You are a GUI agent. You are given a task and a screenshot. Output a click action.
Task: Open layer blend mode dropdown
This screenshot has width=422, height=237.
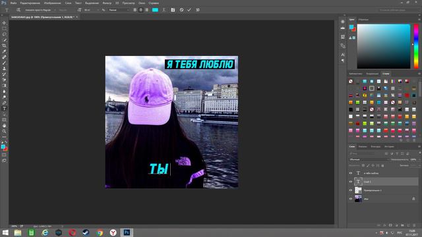369,159
